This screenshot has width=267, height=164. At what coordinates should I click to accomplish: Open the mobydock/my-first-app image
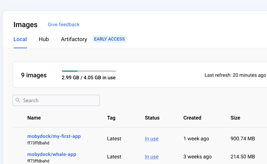click(54, 136)
